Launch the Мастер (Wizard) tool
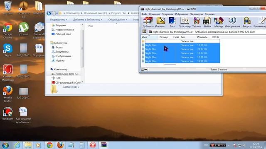This screenshot has height=149, width=266. 218,22
